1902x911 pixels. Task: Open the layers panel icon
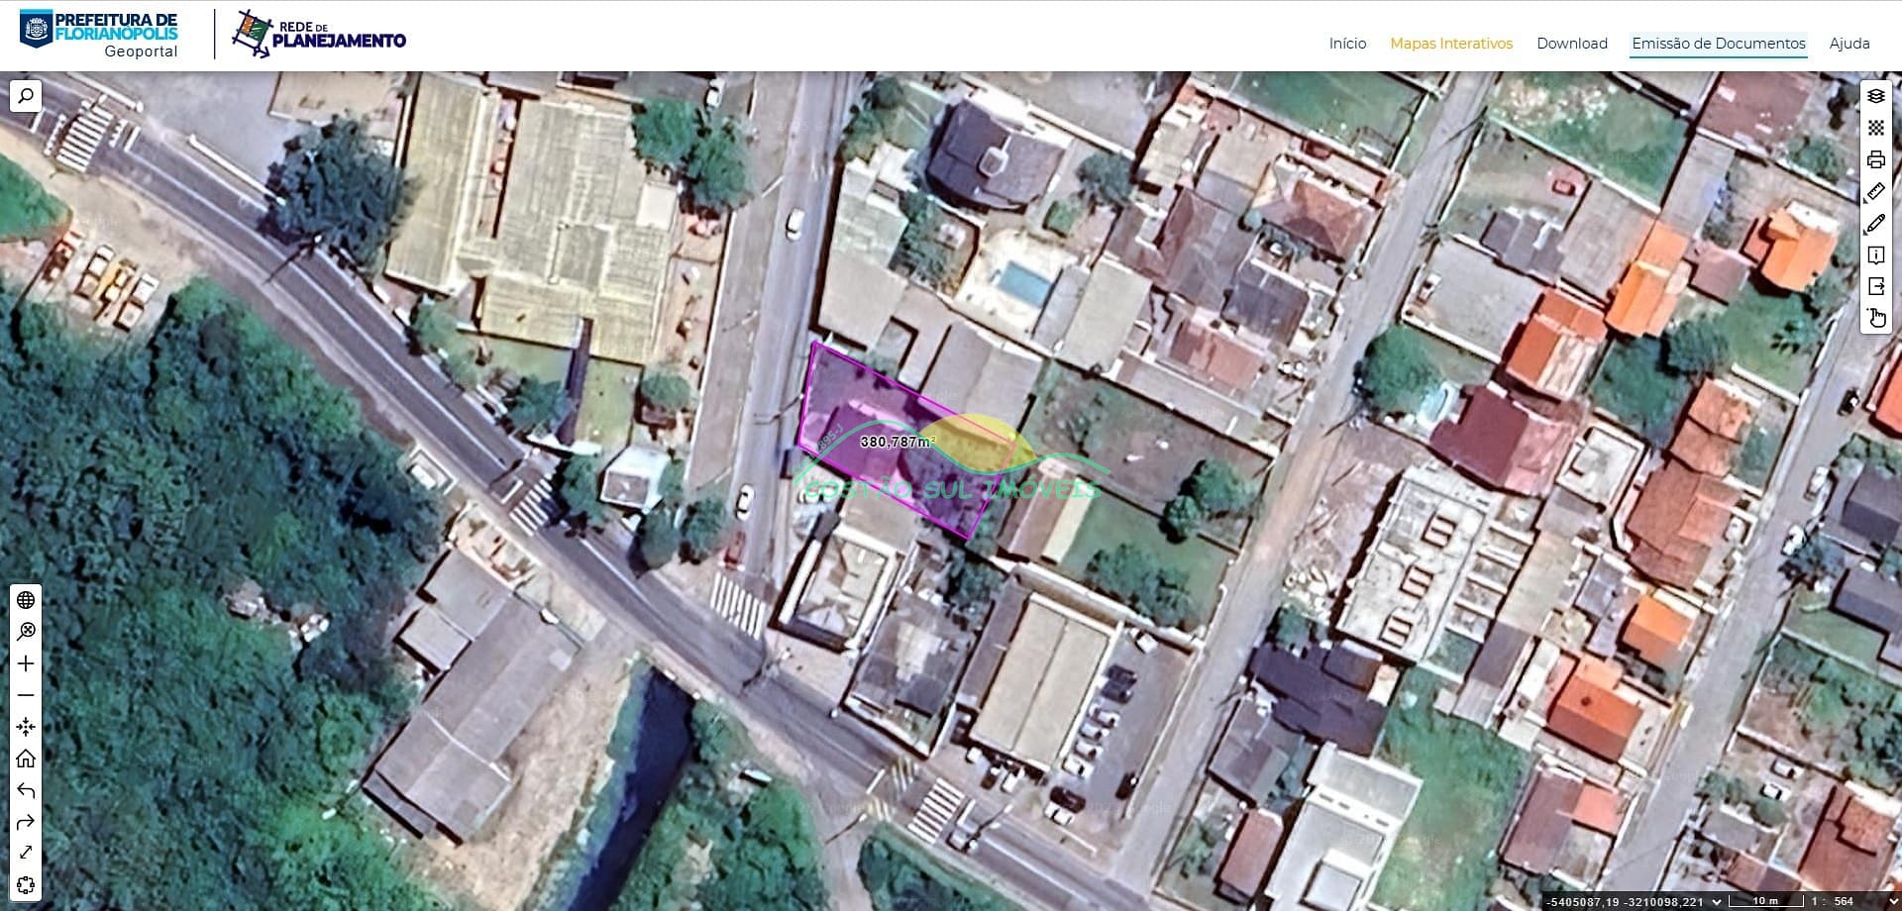(1875, 96)
